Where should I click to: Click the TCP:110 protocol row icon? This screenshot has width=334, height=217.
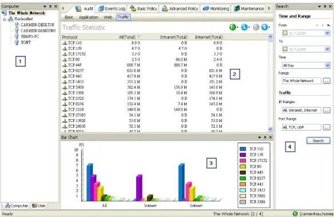click(x=65, y=43)
